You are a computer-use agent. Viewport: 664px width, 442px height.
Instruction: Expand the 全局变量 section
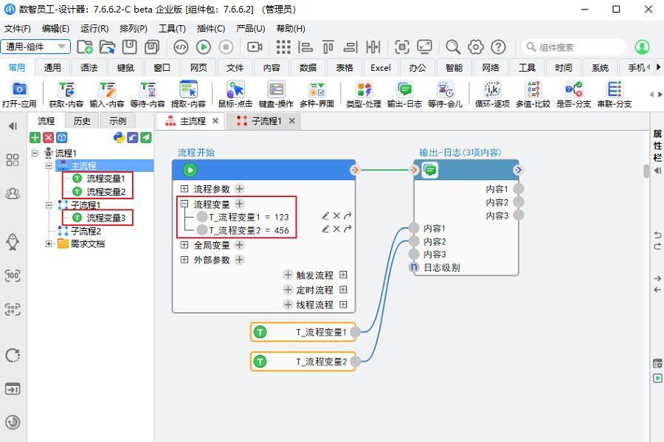pos(184,245)
